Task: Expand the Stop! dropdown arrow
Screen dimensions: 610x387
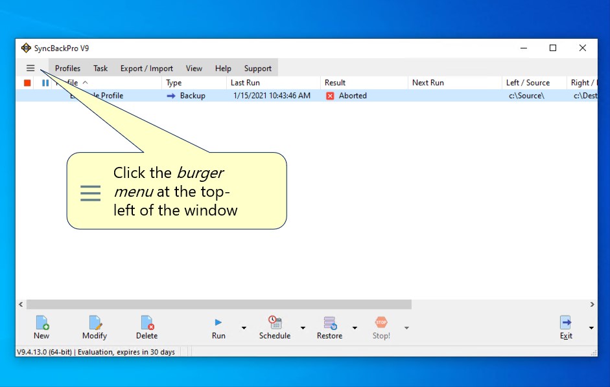Action: pos(406,328)
